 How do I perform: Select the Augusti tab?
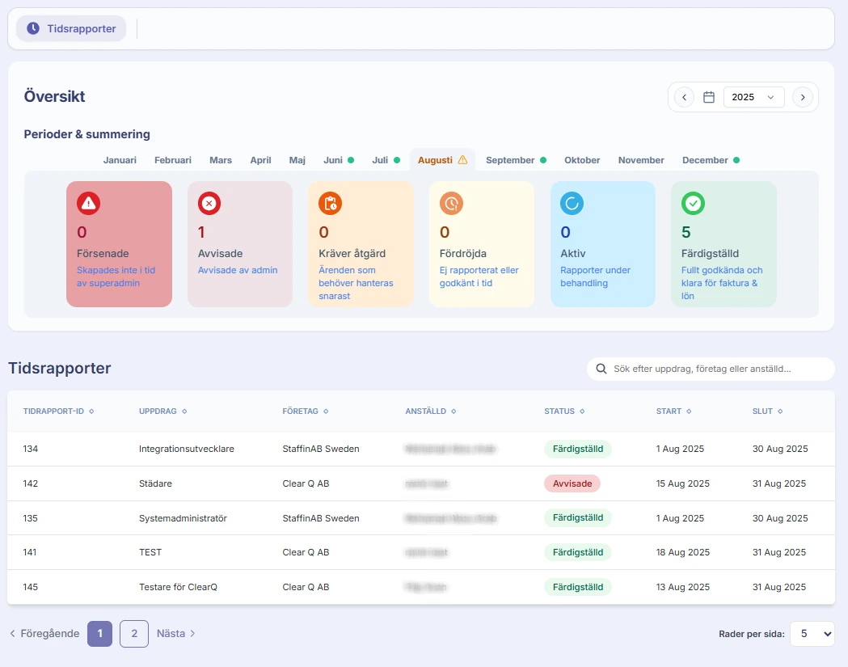tap(442, 160)
